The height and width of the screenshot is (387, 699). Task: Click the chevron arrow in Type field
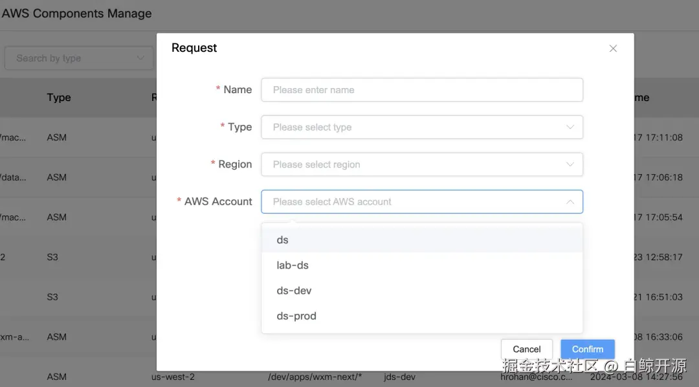click(x=570, y=127)
